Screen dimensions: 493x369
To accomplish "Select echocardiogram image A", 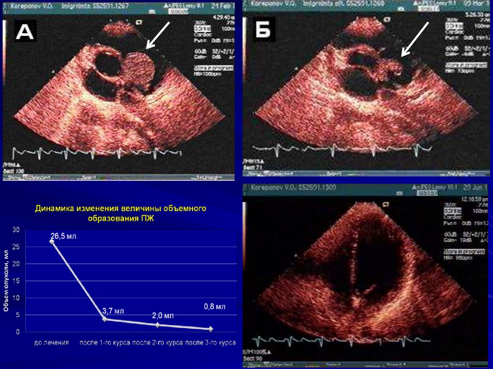I will pos(118,91).
